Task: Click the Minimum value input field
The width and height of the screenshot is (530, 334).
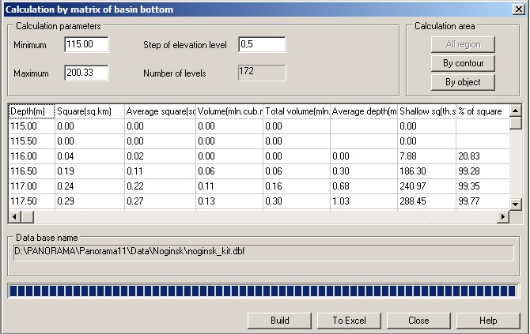Action: [x=86, y=45]
